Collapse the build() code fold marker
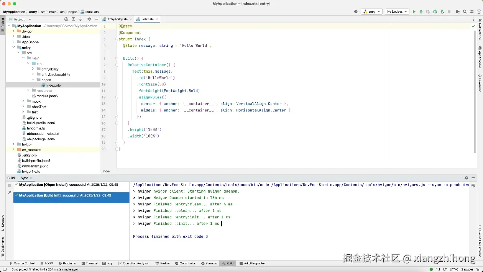Viewport: 483px width, 272px height. pyautogui.click(x=117, y=59)
